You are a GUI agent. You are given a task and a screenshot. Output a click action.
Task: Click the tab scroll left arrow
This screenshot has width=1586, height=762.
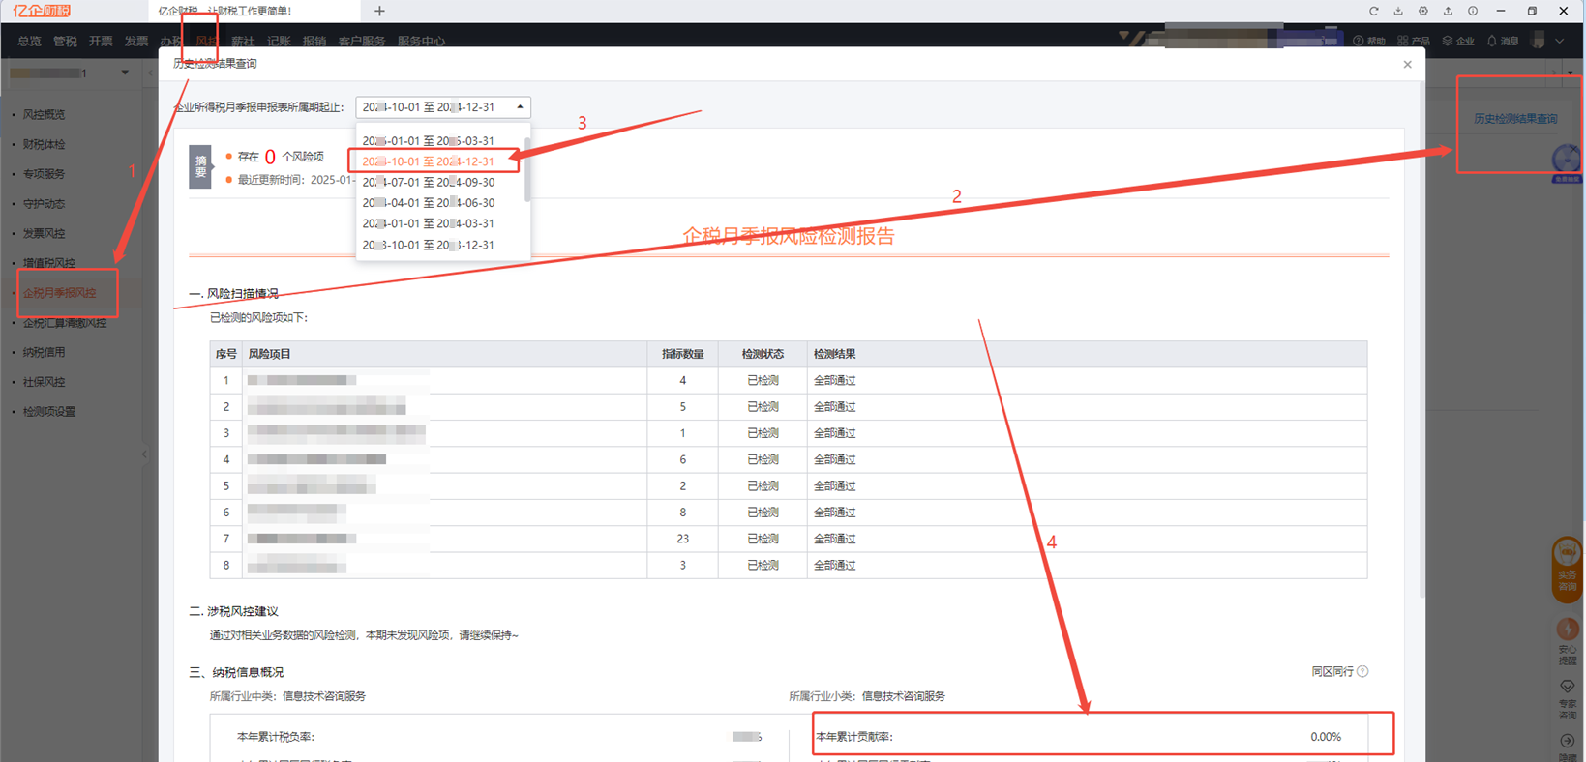point(150,73)
